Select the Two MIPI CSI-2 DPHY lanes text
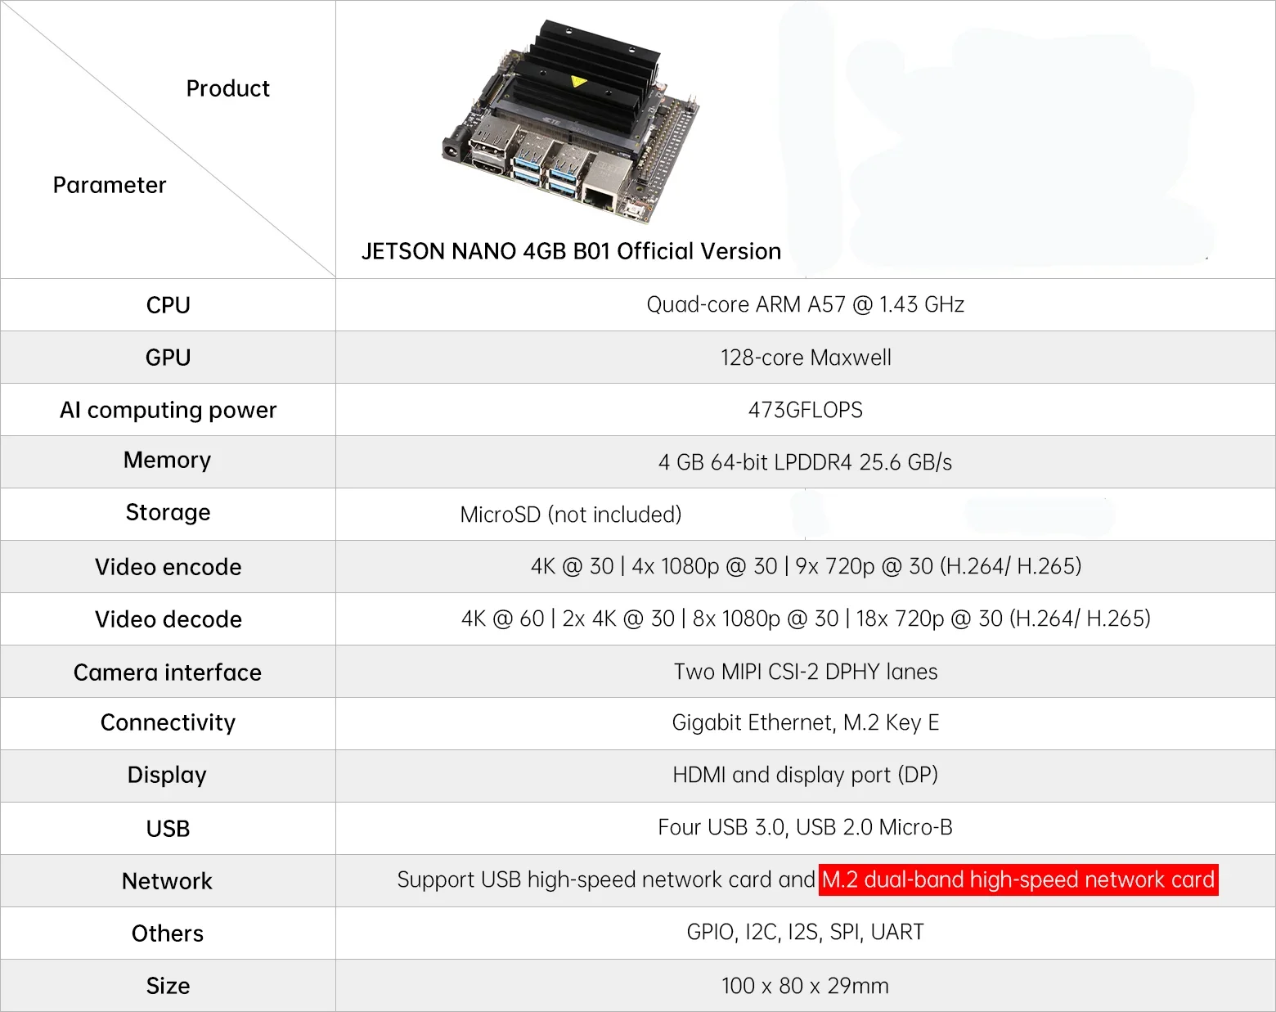Screen dimensions: 1276x1012 pyautogui.click(x=805, y=672)
